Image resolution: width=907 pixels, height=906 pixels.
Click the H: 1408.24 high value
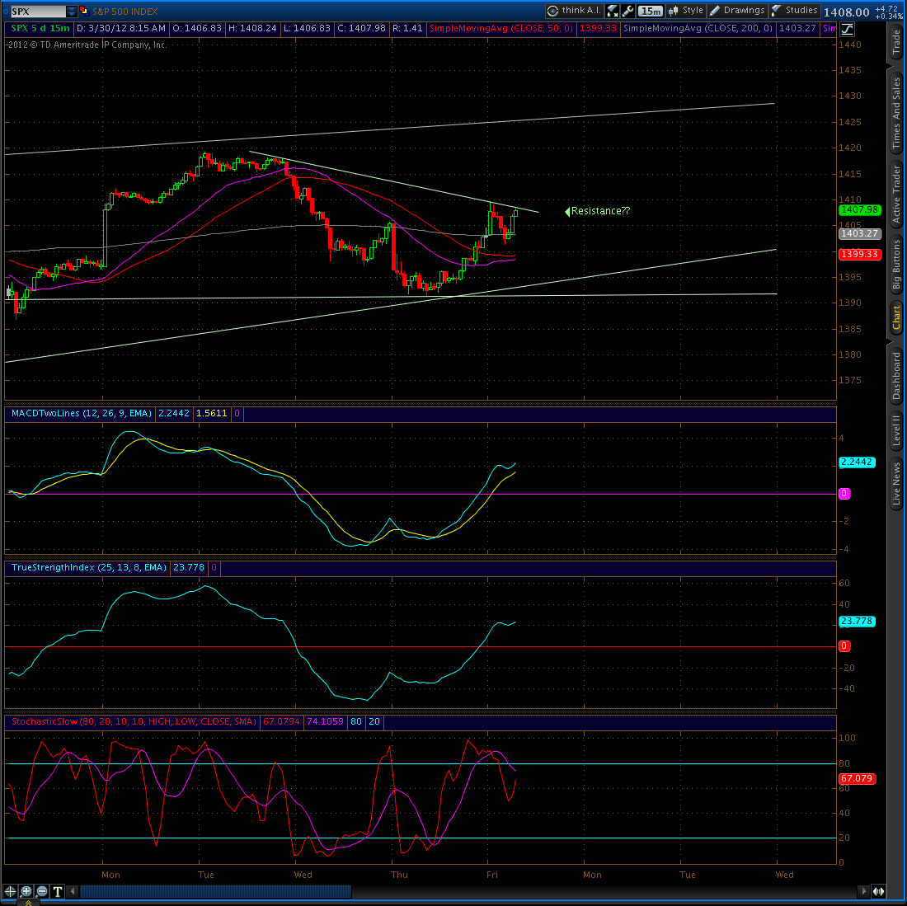253,28
